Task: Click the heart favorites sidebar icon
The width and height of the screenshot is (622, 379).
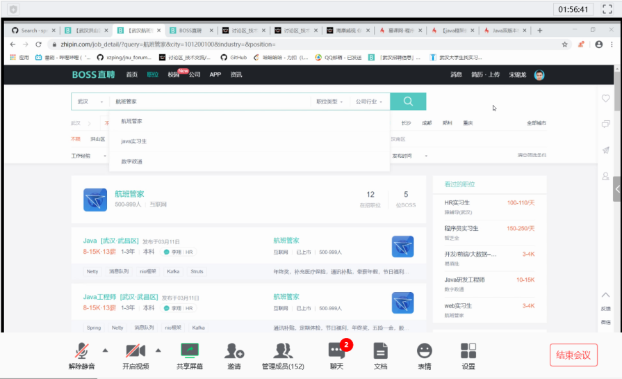Action: coord(605,98)
